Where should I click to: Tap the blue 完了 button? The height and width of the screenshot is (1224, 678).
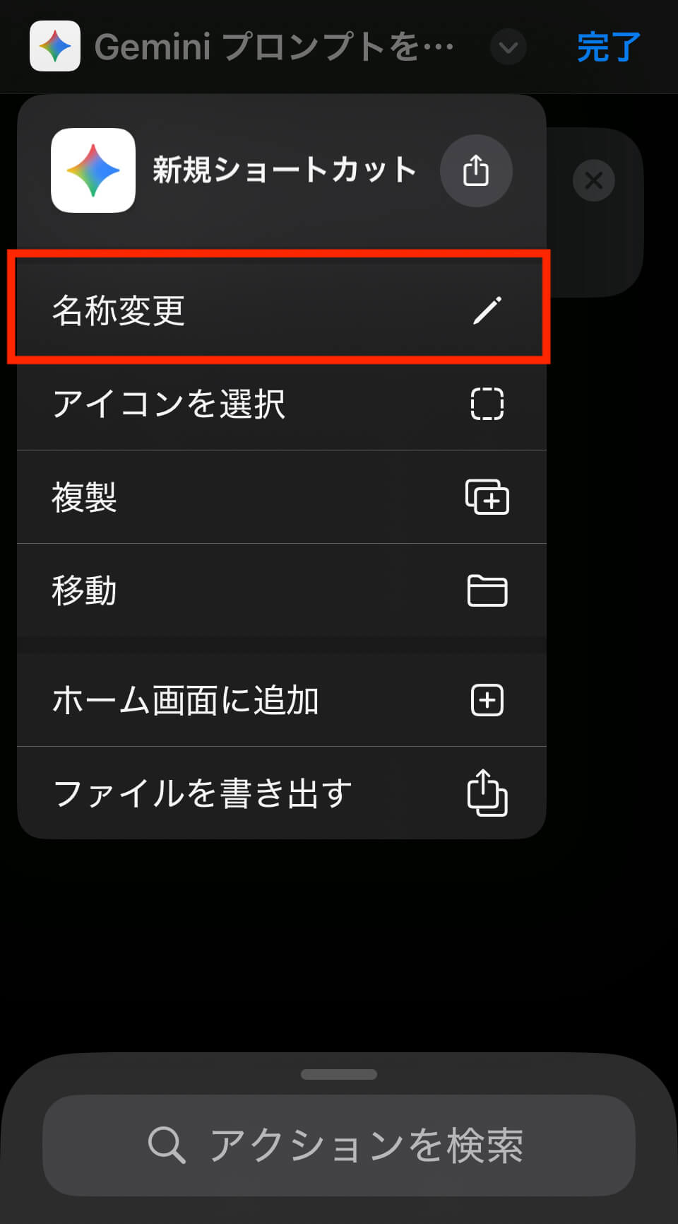(x=609, y=47)
